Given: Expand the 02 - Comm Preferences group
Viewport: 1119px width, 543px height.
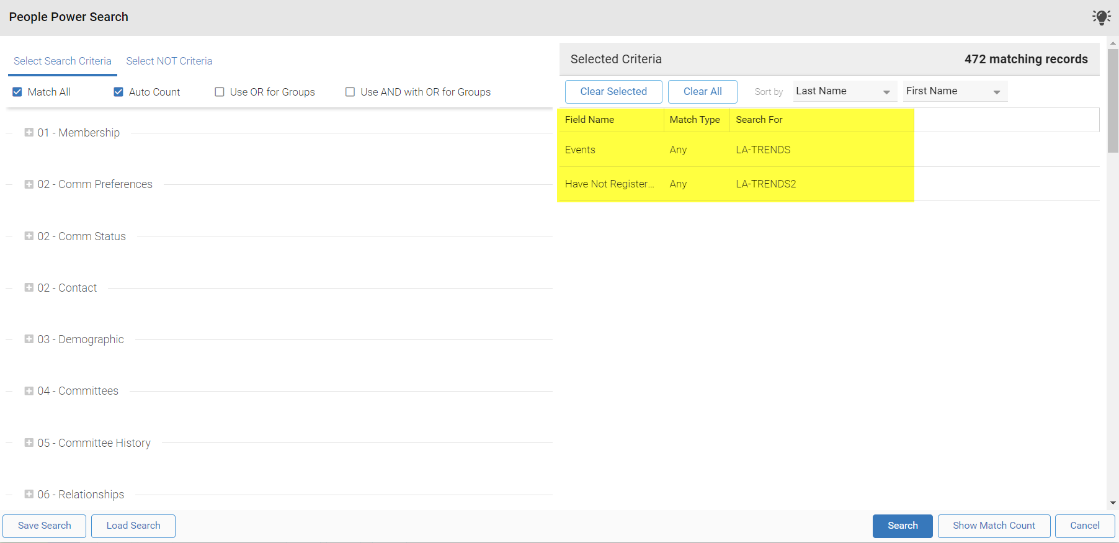Looking at the screenshot, I should point(29,184).
